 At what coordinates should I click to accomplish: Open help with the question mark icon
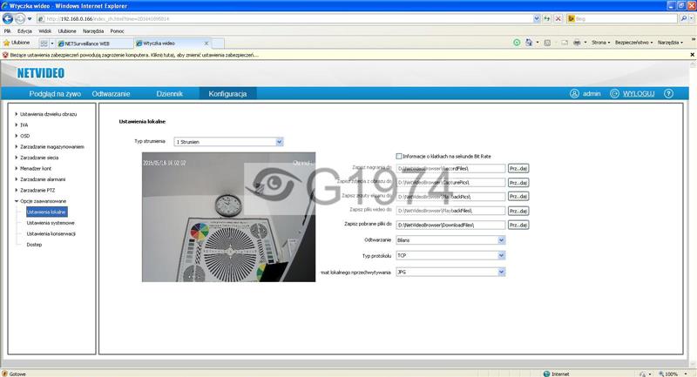668,94
